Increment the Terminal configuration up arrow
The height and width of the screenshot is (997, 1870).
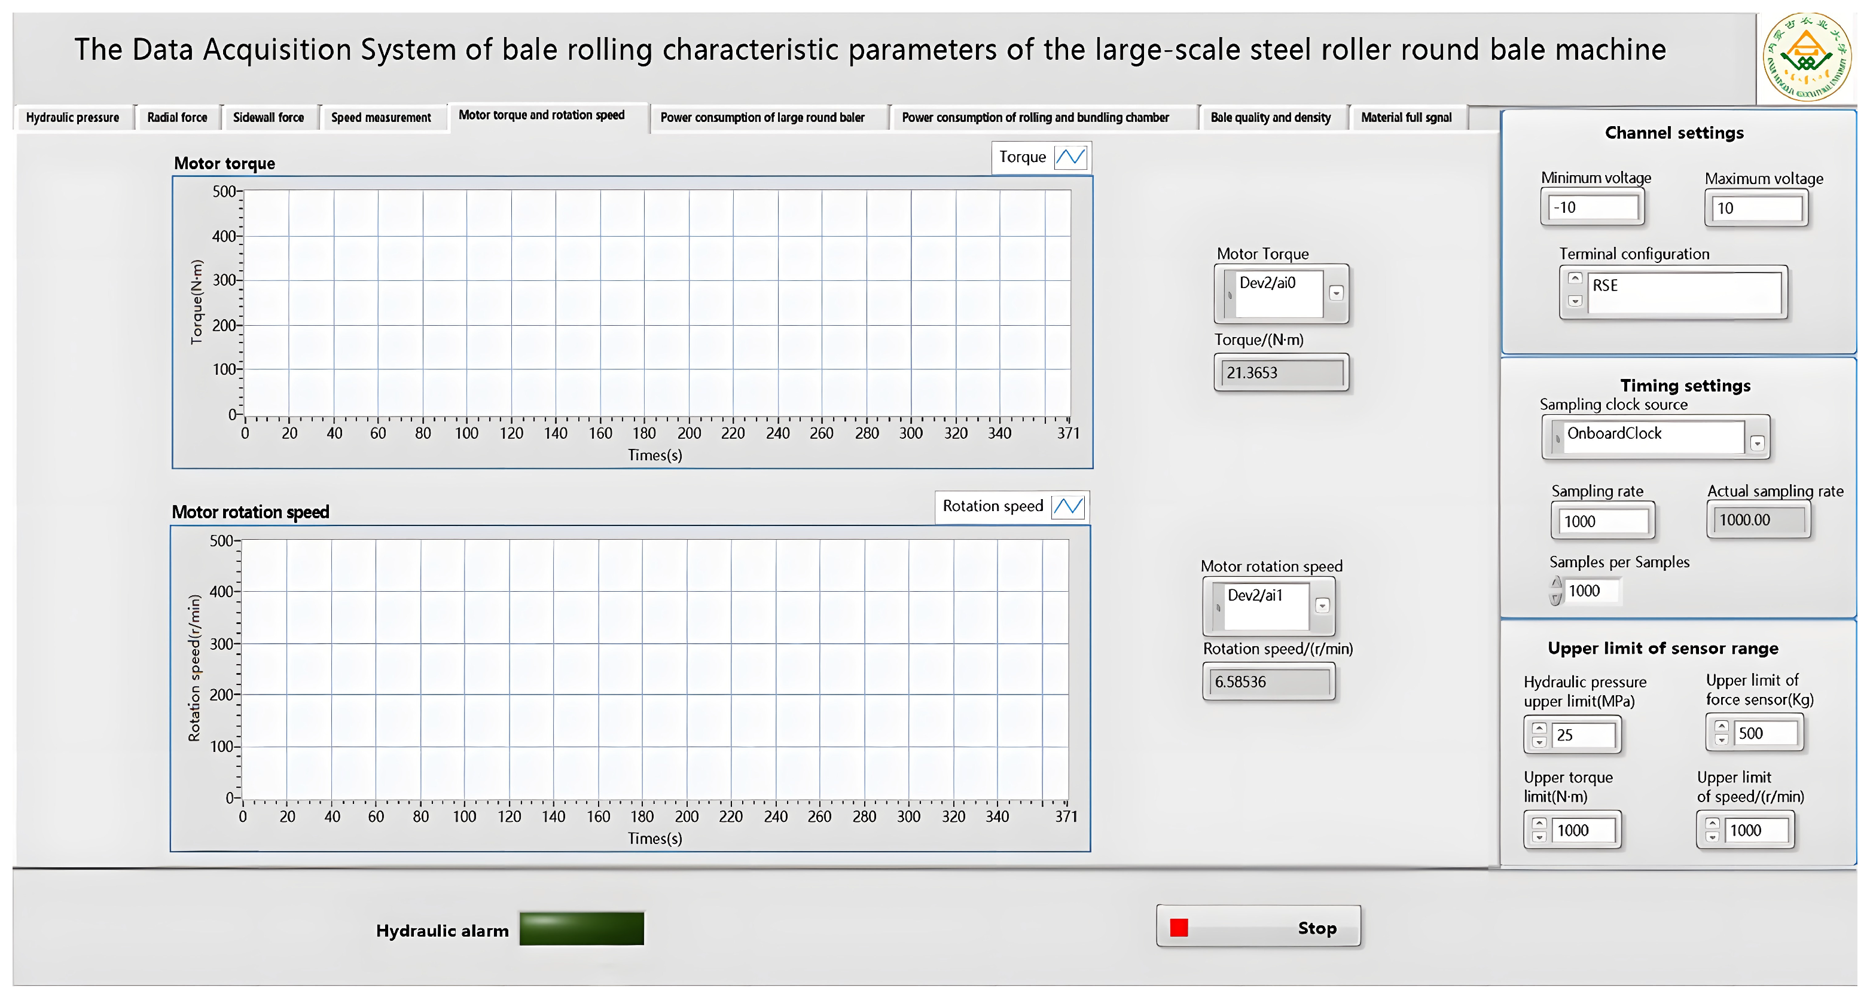point(1575,279)
